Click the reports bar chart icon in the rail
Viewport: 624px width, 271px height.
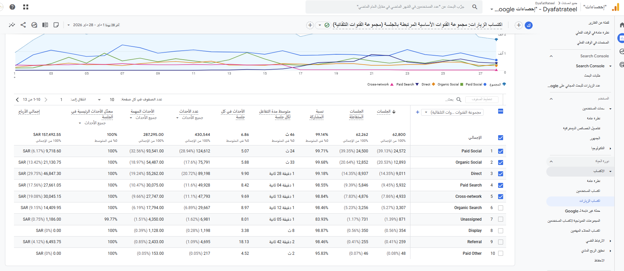tap(621, 38)
